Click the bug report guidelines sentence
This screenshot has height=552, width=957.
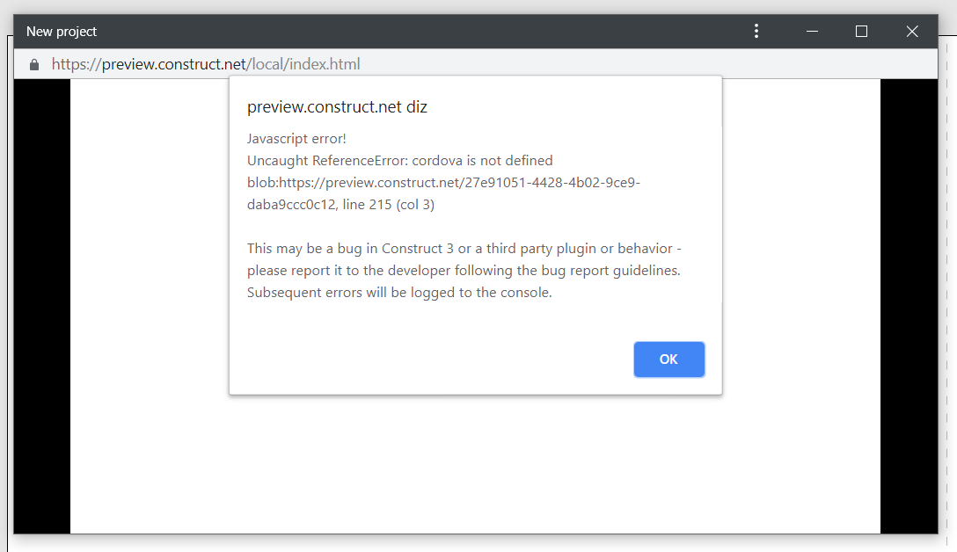click(x=464, y=270)
